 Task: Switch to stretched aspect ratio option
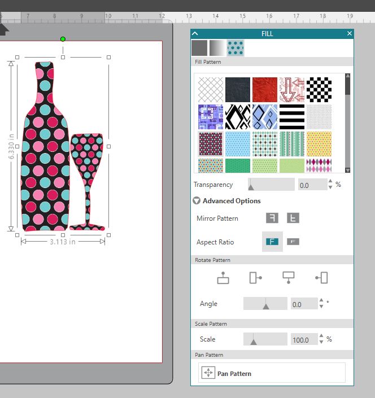pos(293,242)
